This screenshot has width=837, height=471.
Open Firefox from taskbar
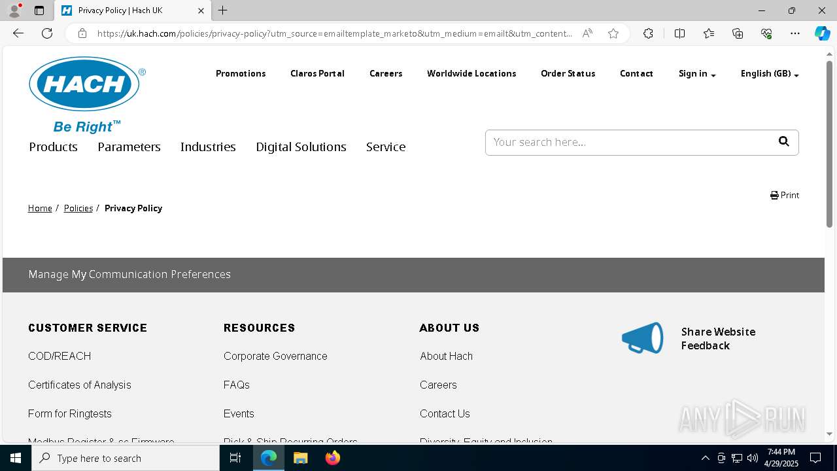click(x=332, y=458)
